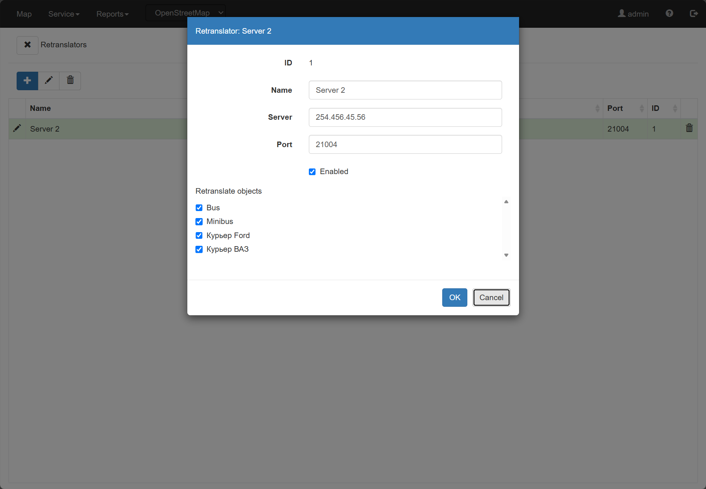This screenshot has height=489, width=706.
Task: Open the Reports dropdown menu
Action: 112,14
